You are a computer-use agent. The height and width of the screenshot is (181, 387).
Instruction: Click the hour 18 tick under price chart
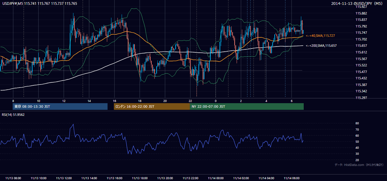point(140,101)
